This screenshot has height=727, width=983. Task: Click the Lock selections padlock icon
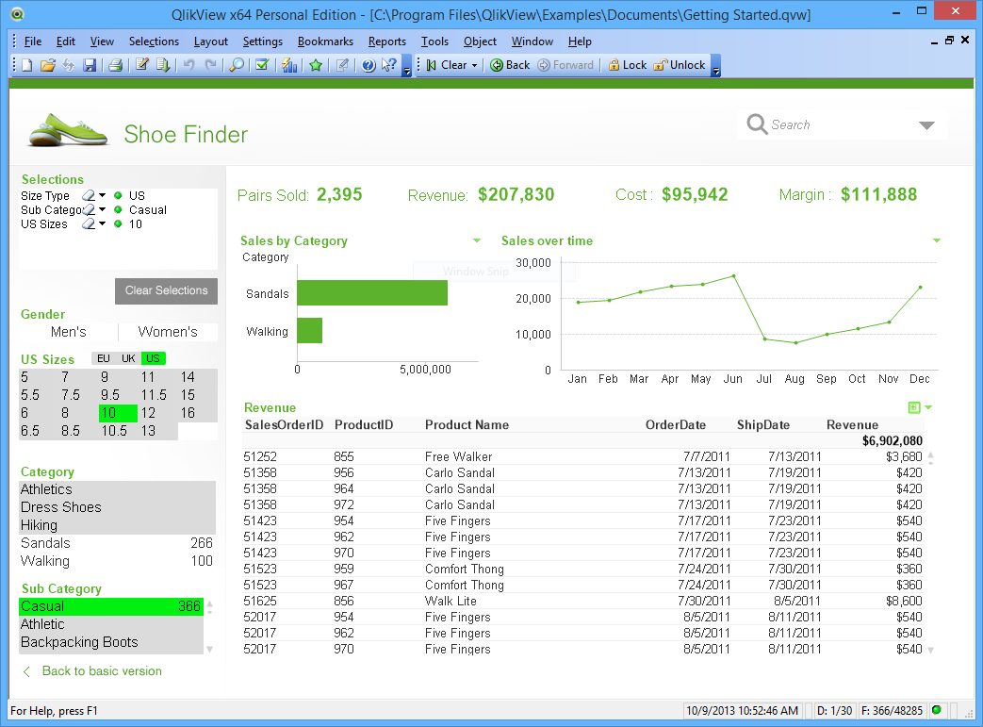(614, 65)
